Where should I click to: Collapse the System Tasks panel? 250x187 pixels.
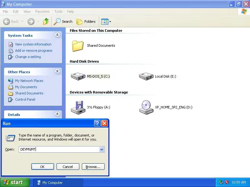[57, 35]
